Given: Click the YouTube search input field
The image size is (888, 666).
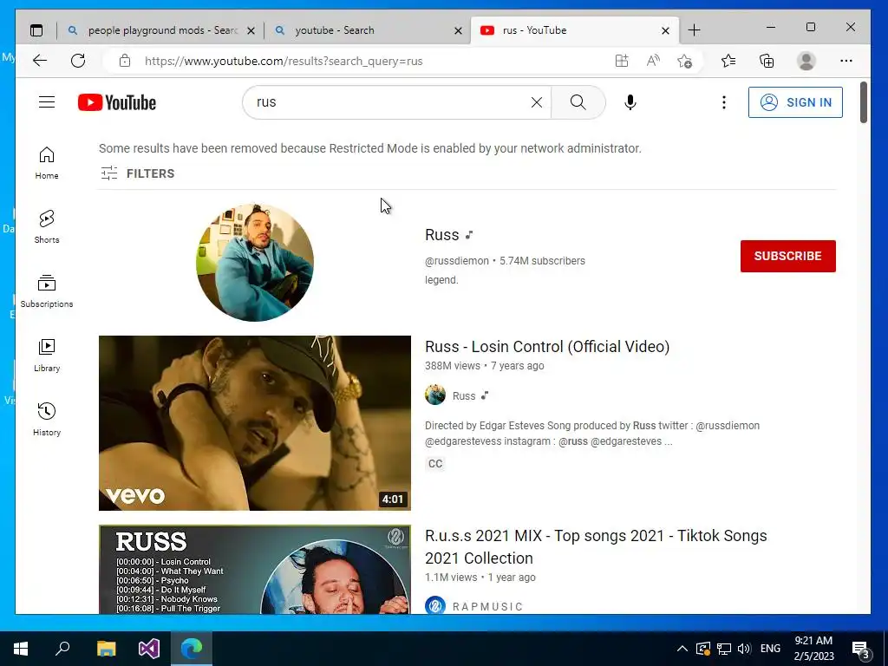Looking at the screenshot, I should pyautogui.click(x=391, y=102).
